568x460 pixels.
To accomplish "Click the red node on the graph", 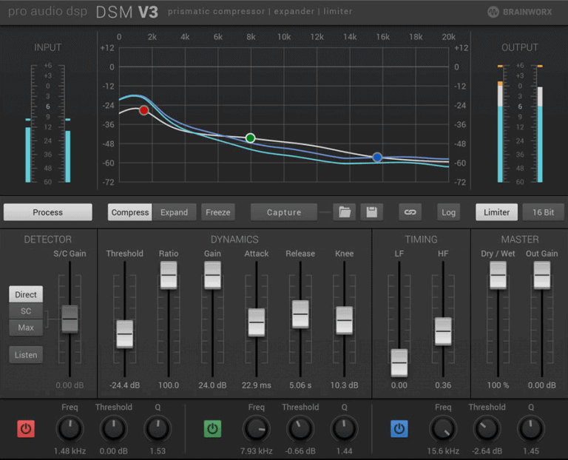I will (x=143, y=110).
